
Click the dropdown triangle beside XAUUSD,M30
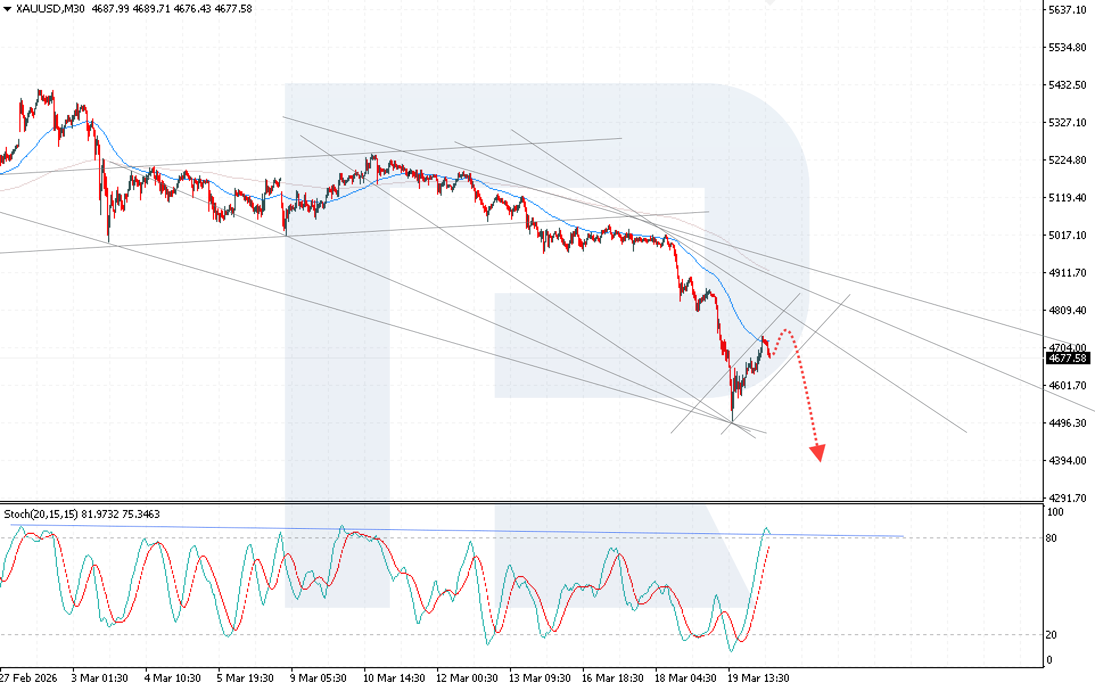[7, 9]
